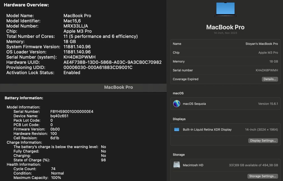Click Activation Lock Status 'Enabled'

[x=72, y=73]
